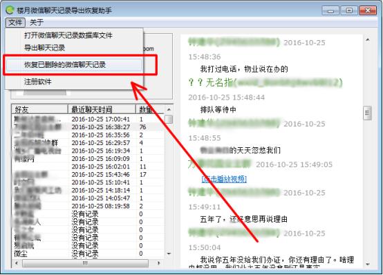This screenshot has height=275, width=383.
Task: Select row dated 2016-10-25 17:00:41
Action: (88, 119)
